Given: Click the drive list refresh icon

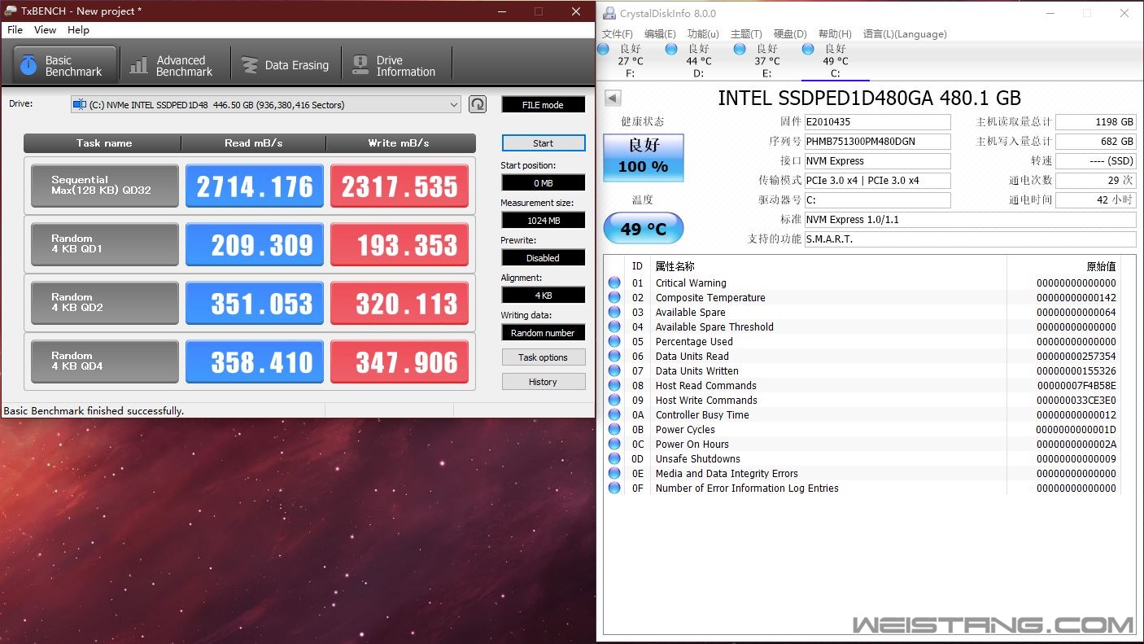Looking at the screenshot, I should (478, 104).
